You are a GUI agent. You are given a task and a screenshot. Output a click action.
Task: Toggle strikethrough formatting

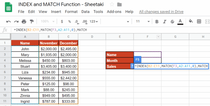[172, 21]
